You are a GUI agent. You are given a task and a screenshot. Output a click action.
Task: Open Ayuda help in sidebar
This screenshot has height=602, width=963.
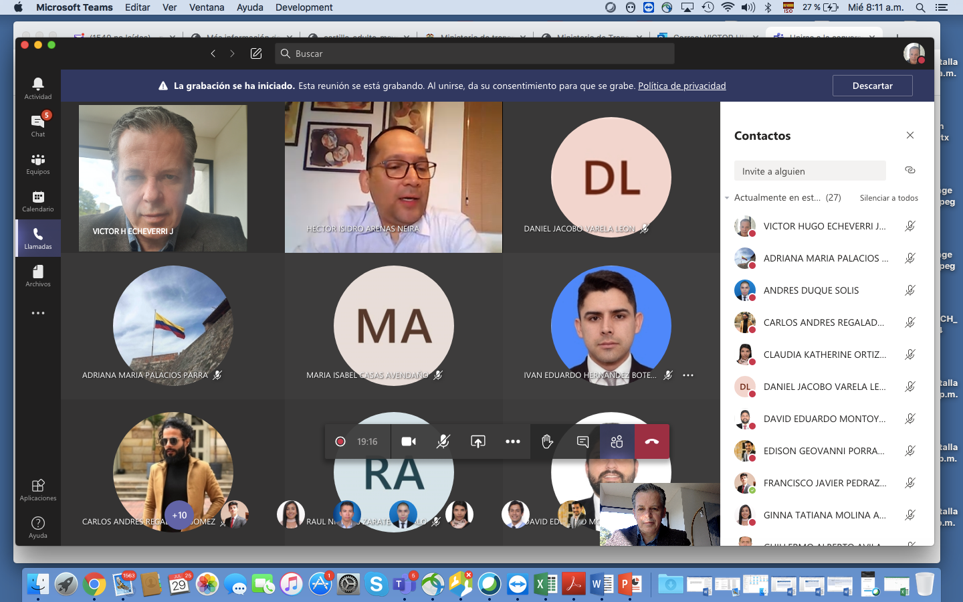coord(38,527)
